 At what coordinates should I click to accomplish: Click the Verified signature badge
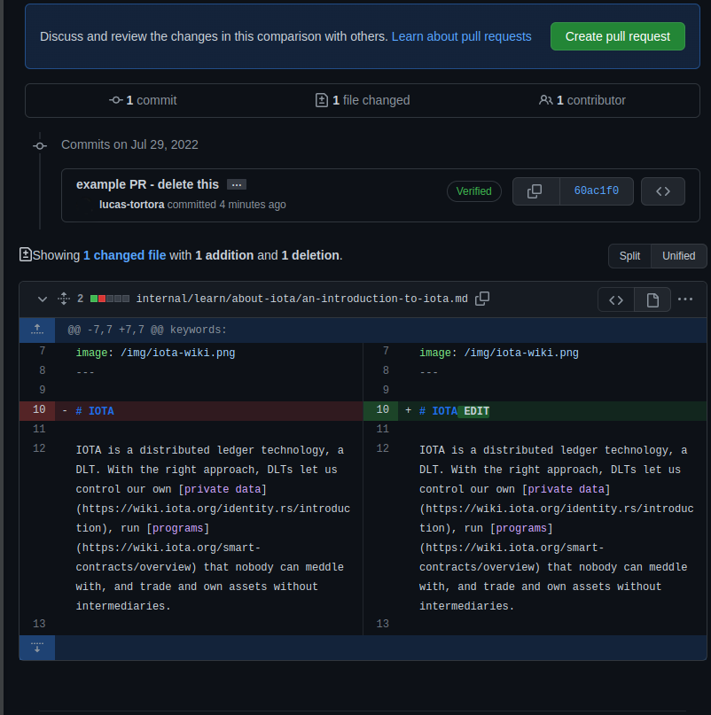(x=473, y=191)
